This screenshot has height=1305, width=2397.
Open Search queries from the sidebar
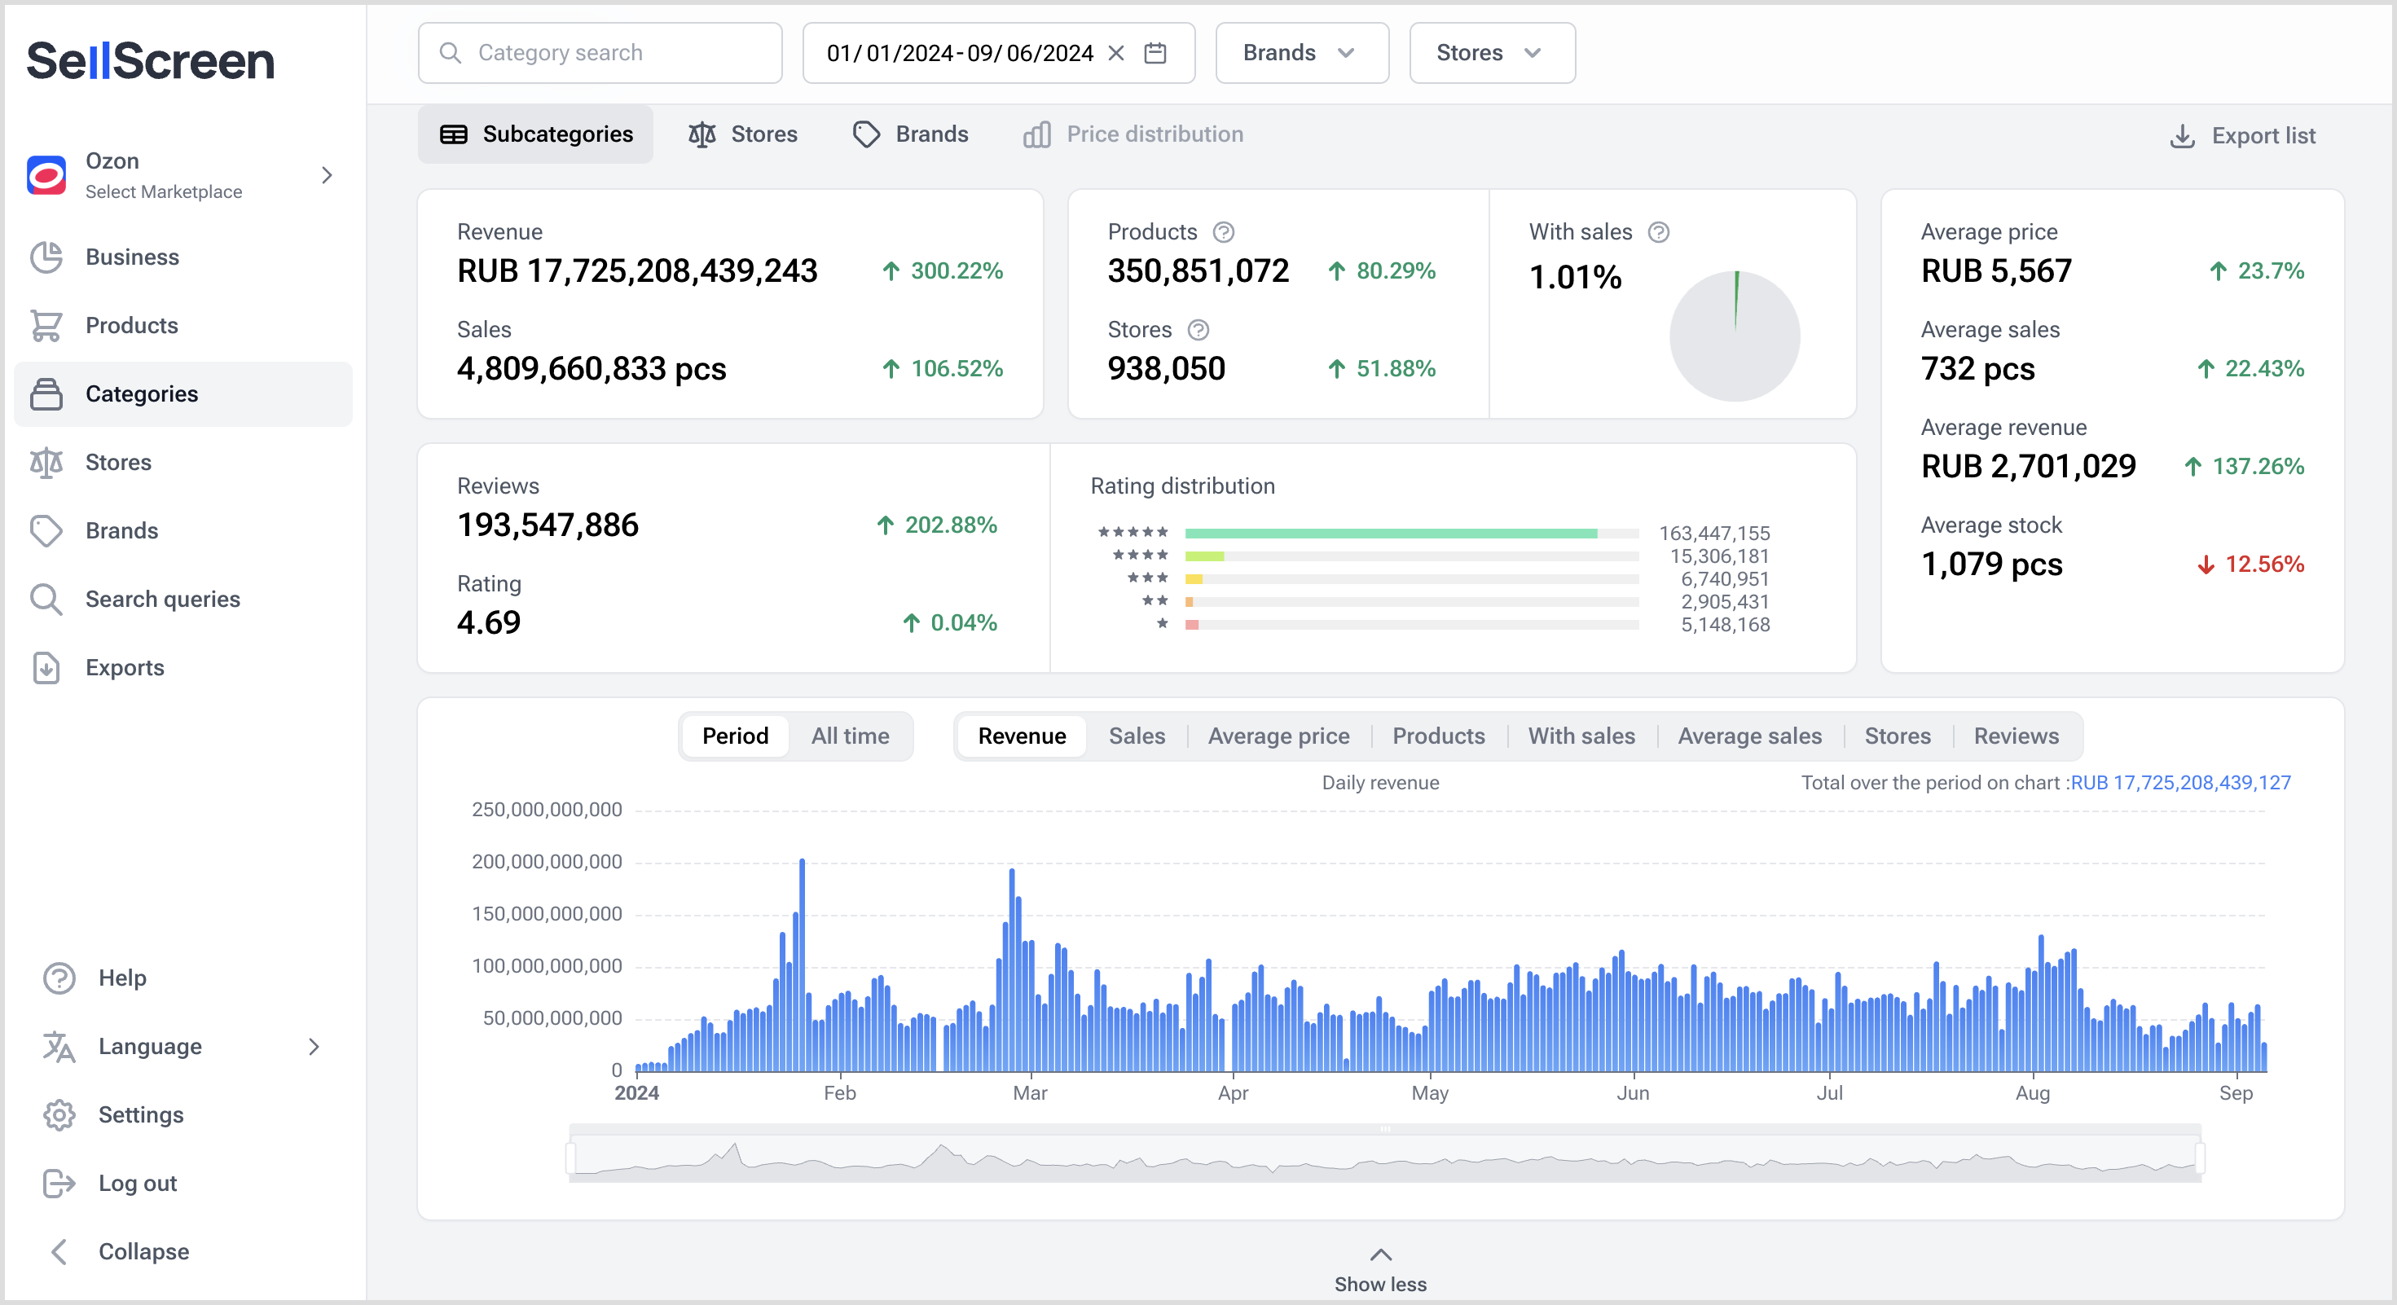click(162, 599)
